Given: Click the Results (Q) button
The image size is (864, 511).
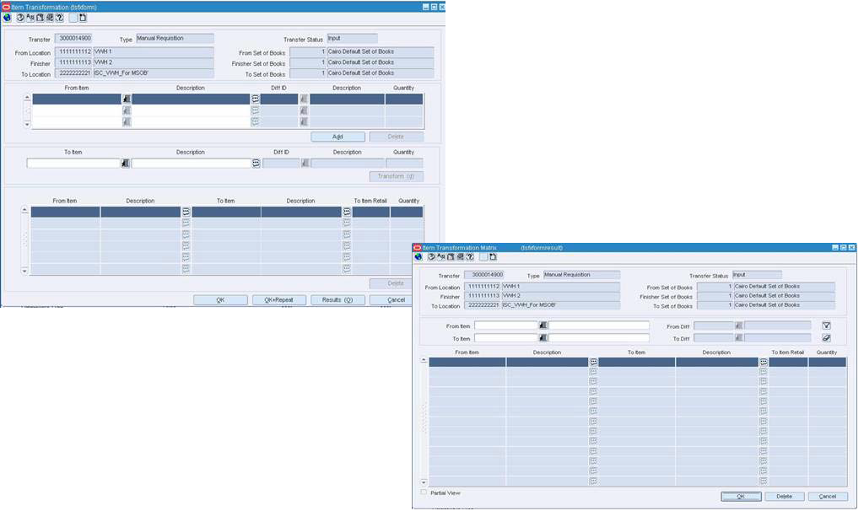Looking at the screenshot, I should tap(337, 299).
